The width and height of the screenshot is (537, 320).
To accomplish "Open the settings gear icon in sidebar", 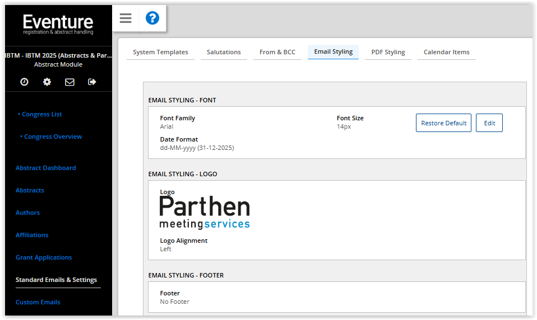I will pos(47,82).
